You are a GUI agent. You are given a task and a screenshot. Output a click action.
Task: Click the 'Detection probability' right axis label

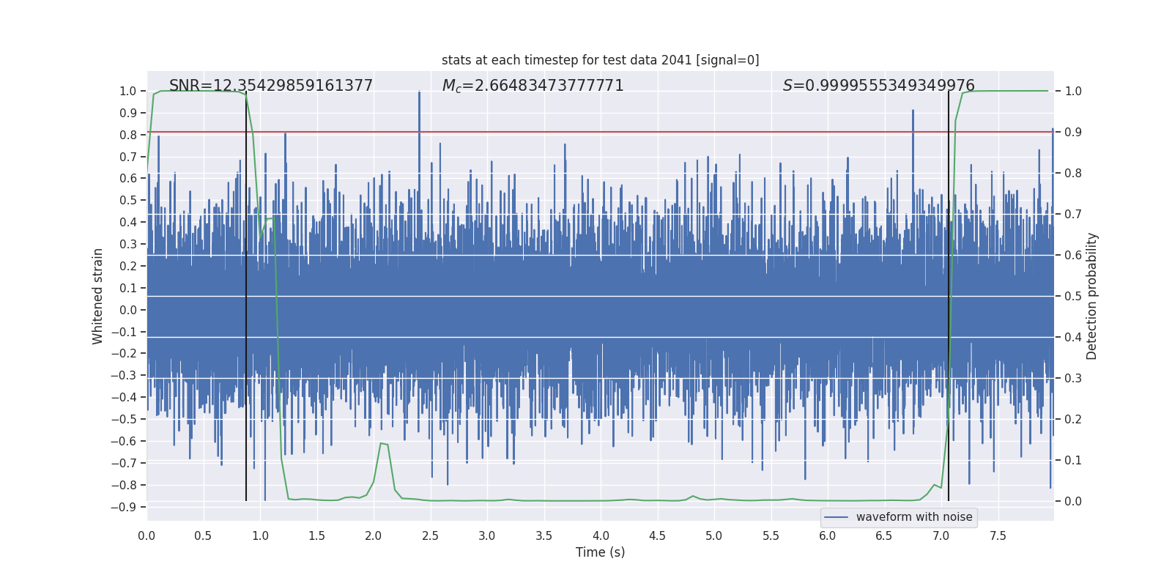[x=1092, y=296]
